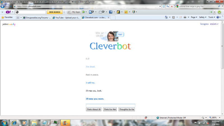The image size is (224, 126).
Task: Open the Yahoo toolbar My Apps button
Action: [x=74, y=12]
